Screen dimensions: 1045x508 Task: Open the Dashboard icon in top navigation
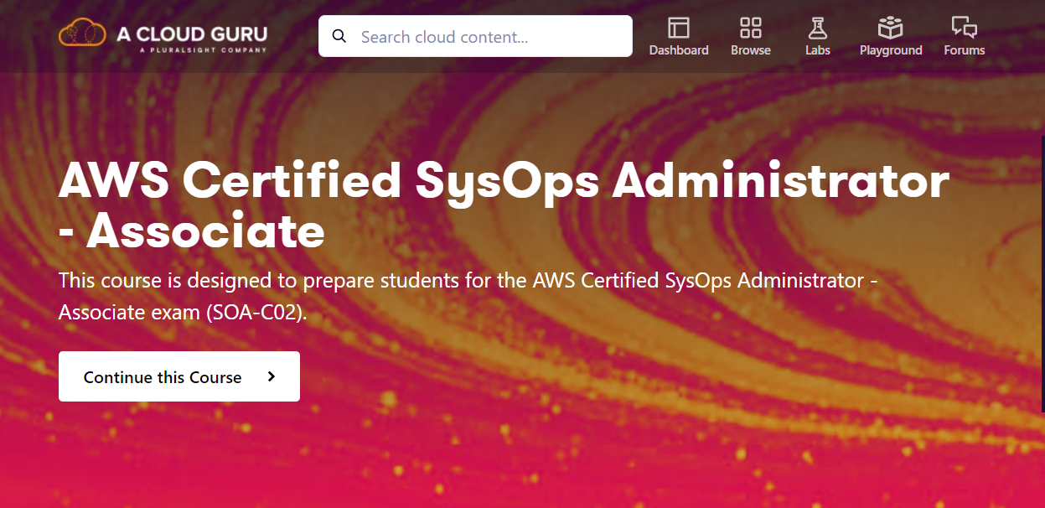[679, 28]
